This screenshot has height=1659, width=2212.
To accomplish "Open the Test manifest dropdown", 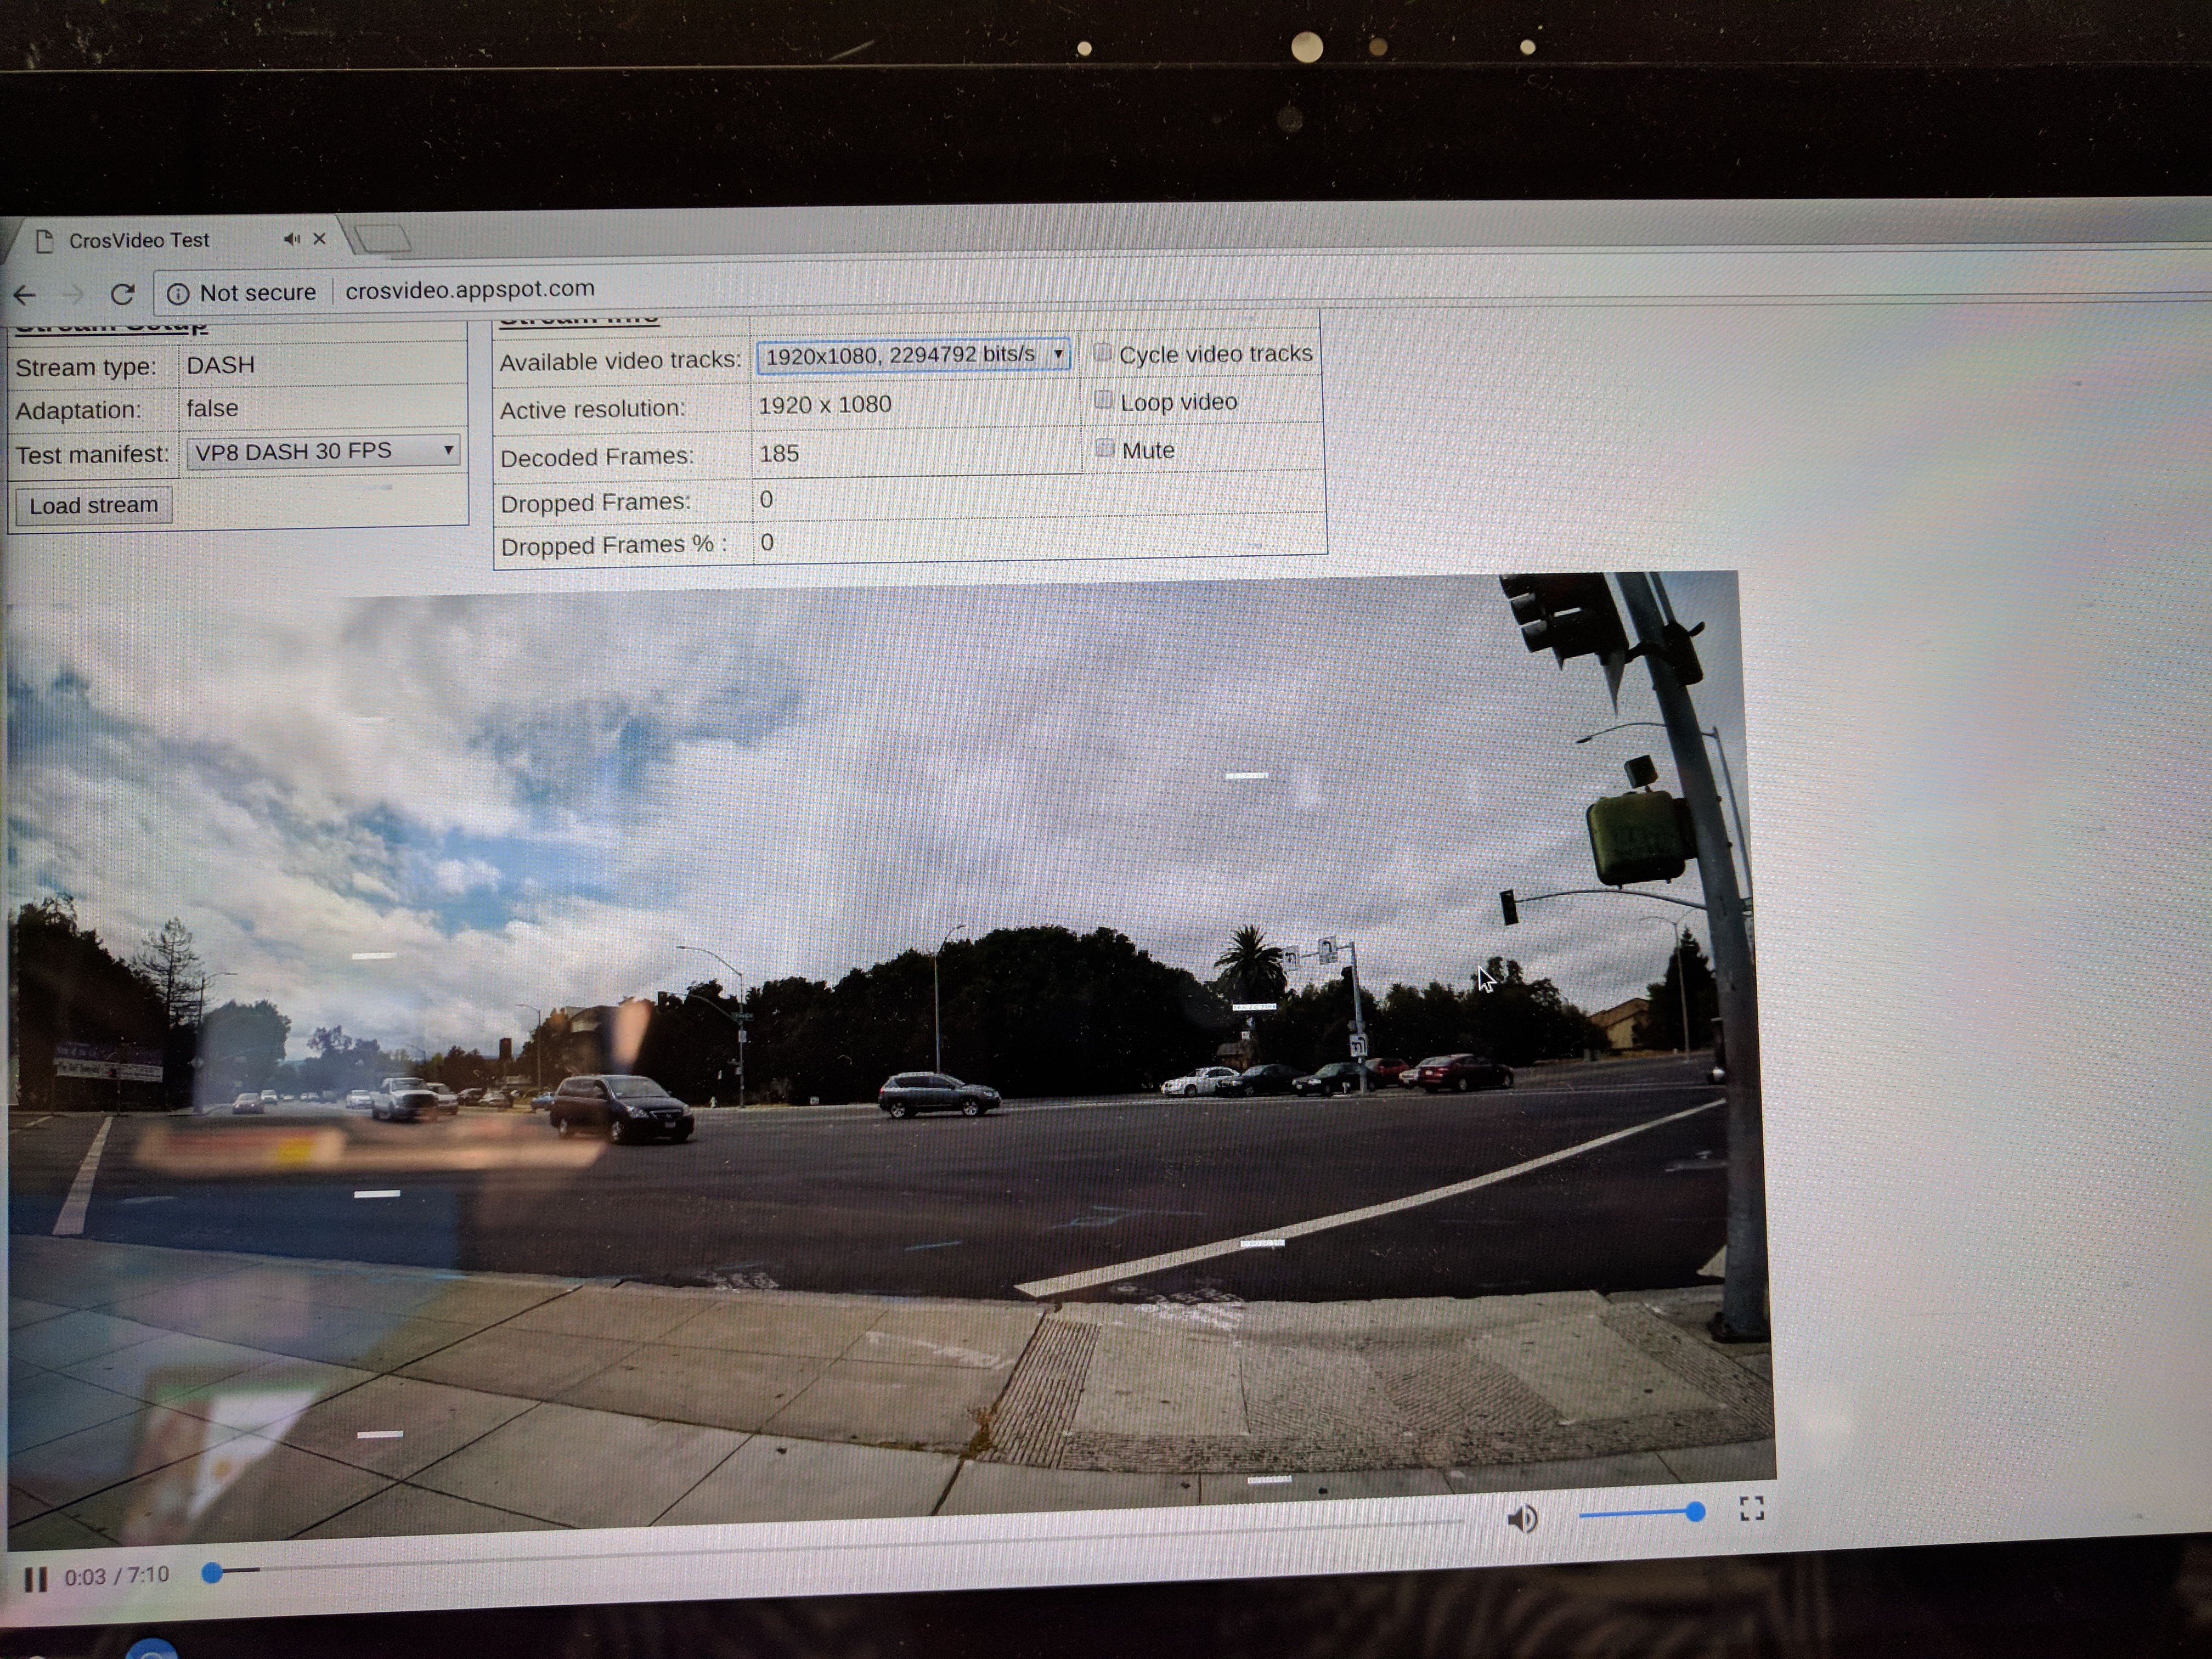I will click(323, 452).
